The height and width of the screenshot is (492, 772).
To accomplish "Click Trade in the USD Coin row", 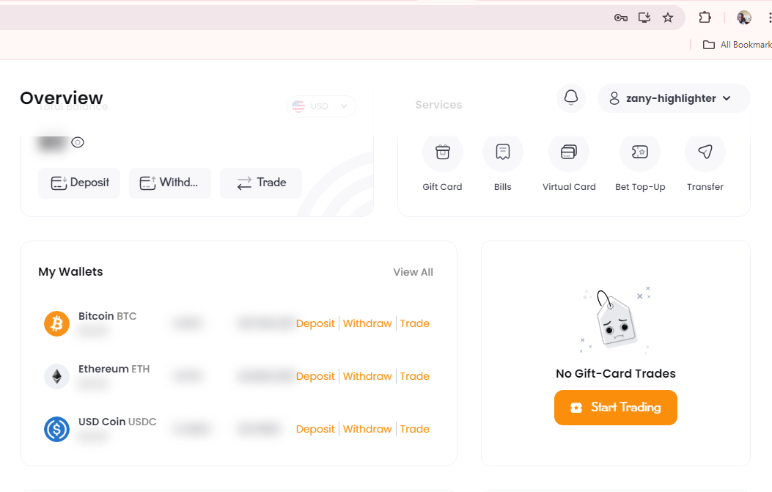I will click(414, 429).
